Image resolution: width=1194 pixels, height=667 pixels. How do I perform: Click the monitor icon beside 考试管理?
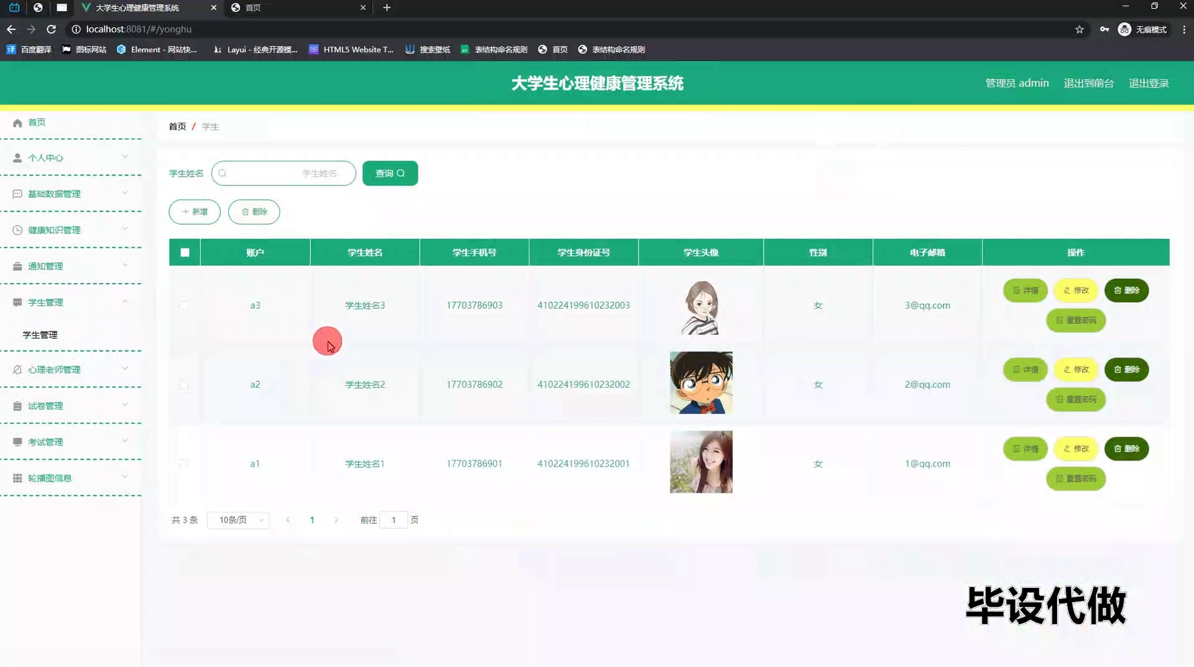(x=17, y=442)
